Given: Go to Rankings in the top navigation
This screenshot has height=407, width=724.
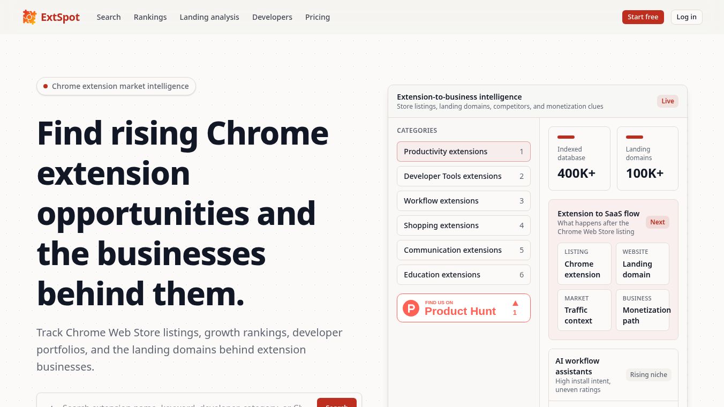Looking at the screenshot, I should [150, 17].
